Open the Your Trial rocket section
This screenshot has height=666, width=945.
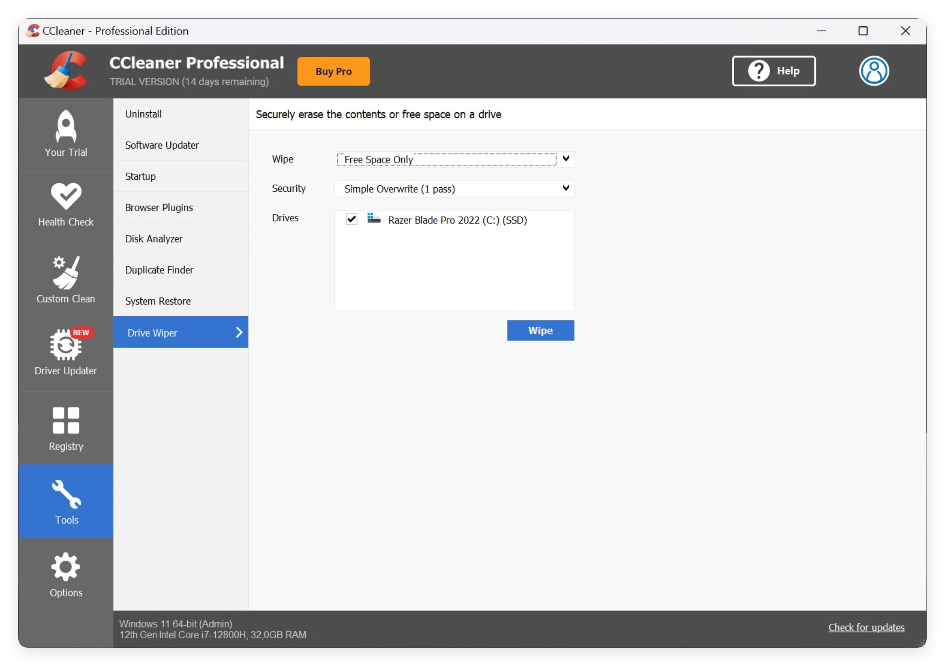(66, 134)
